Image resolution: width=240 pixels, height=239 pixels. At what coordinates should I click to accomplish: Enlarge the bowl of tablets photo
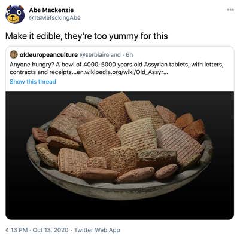[x=120, y=155]
